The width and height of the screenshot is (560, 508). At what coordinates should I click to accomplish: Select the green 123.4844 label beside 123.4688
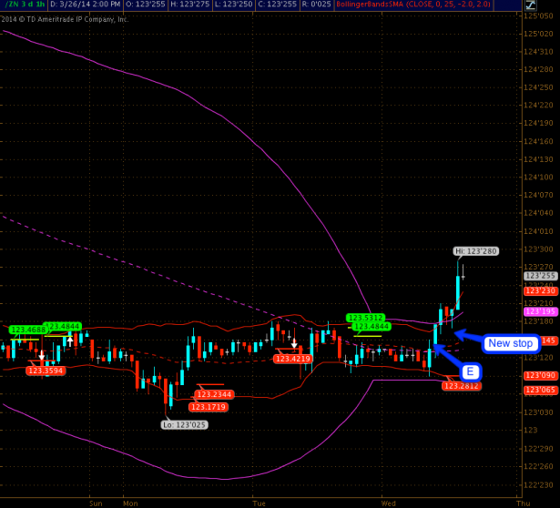coord(64,326)
